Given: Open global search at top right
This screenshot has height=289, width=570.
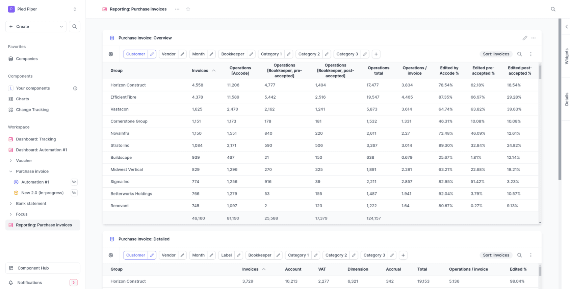Looking at the screenshot, I should [x=553, y=9].
